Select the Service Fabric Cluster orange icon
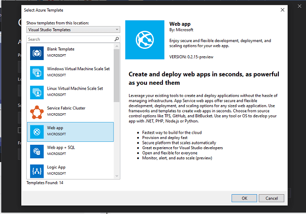 click(x=37, y=112)
